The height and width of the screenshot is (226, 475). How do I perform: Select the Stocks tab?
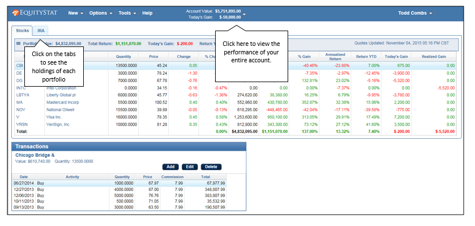23,31
